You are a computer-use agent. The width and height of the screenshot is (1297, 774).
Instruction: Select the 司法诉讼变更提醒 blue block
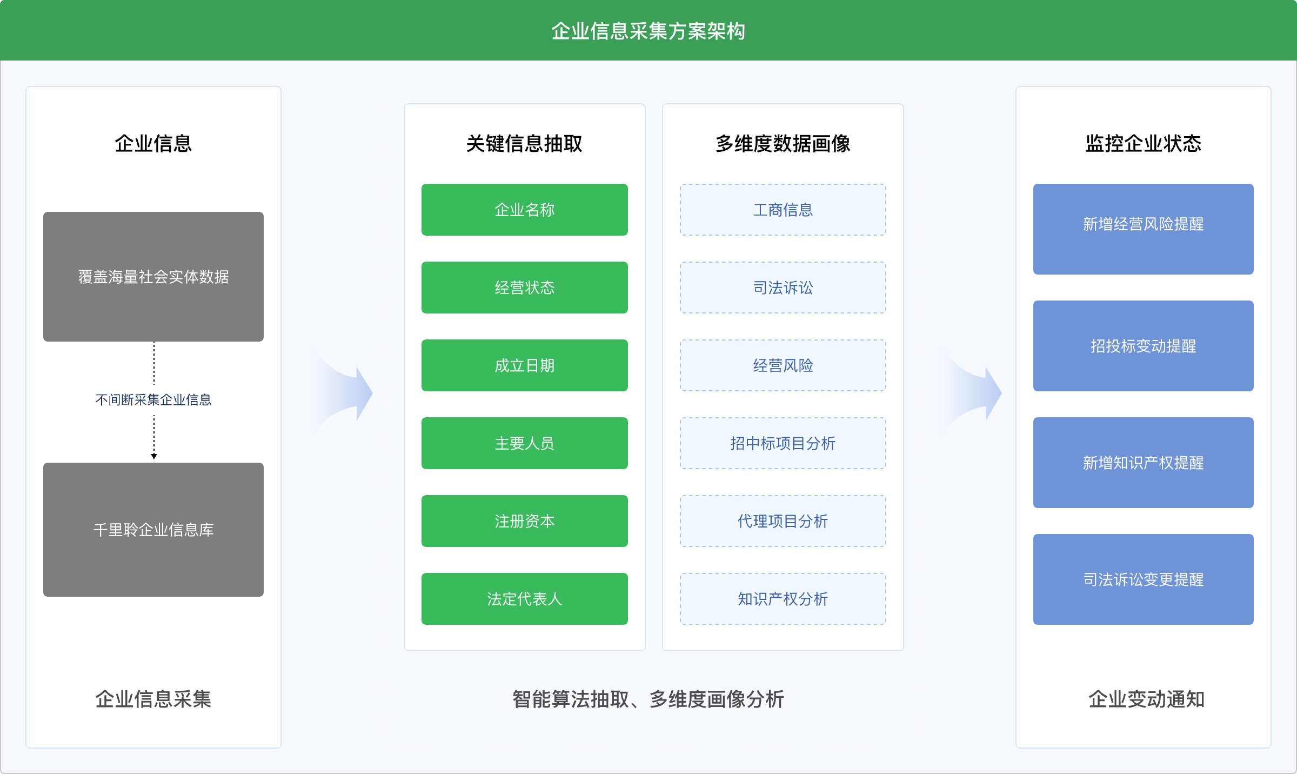point(1143,579)
